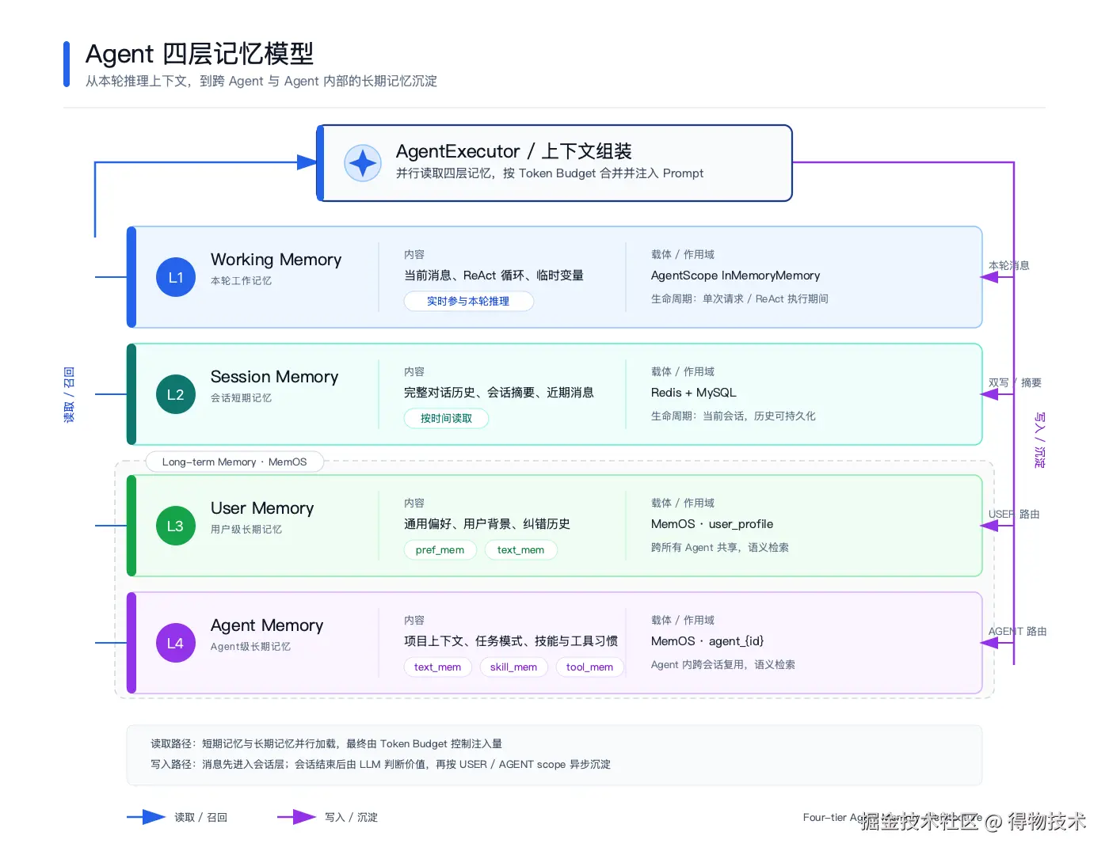This screenshot has height=855, width=1109.
Task: Click the purple write/sink legend arrow
Action: [x=297, y=817]
